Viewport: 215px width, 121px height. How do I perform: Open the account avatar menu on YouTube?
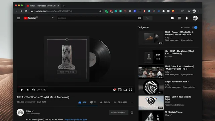pos(195,18)
